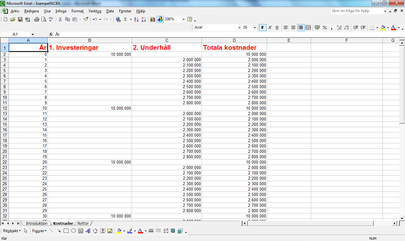Viewport: 405px width, 241px height.
Task: Run the ABC spelling check
Action: pos(51,19)
